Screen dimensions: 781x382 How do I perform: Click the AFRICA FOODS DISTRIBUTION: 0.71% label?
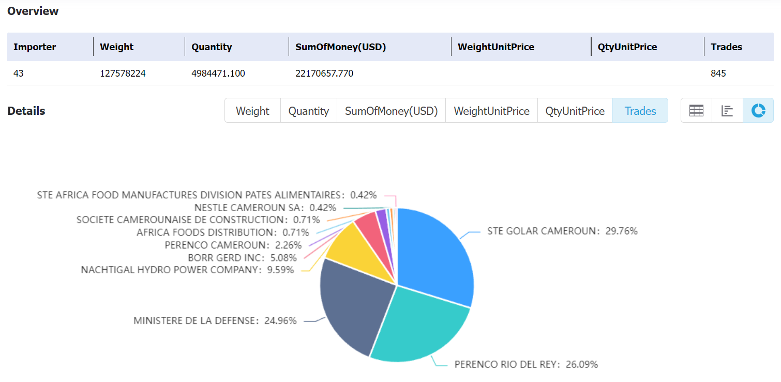[x=223, y=232]
